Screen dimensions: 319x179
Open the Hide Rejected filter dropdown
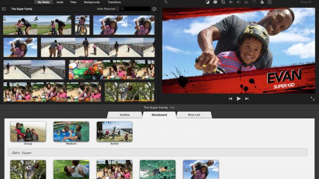coord(108,9)
